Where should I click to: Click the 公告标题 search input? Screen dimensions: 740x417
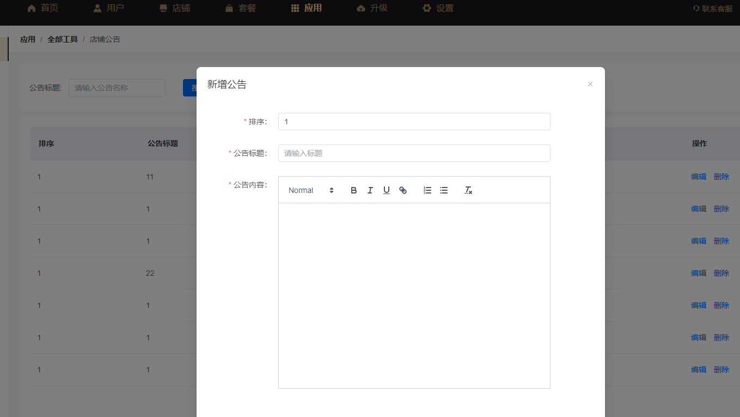pyautogui.click(x=117, y=88)
